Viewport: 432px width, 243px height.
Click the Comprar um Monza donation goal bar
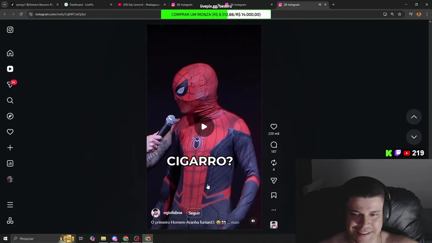pyautogui.click(x=216, y=15)
